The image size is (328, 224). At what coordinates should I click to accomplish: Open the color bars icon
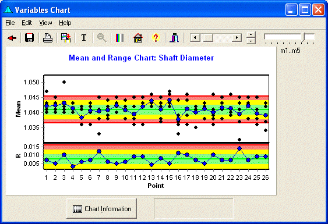[x=119, y=38]
